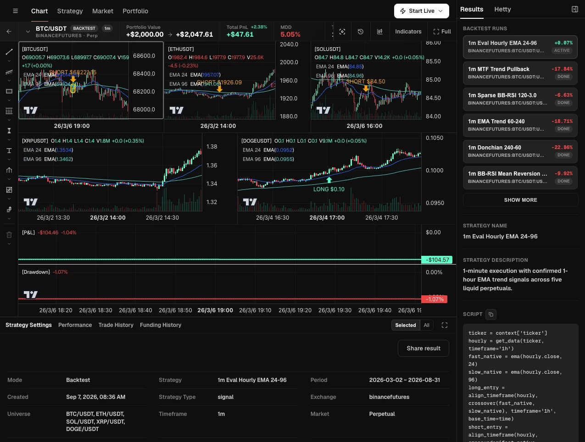Click the TradingView logo on XRPUSDT chart
Image resolution: width=585 pixels, height=442 pixels.
point(30,202)
